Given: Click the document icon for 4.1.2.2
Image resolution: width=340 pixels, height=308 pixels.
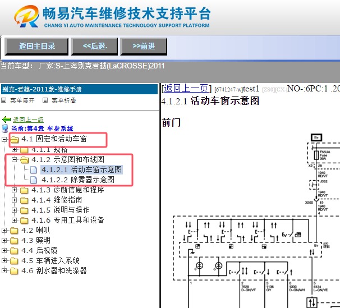Looking at the screenshot, I should click(34, 180).
